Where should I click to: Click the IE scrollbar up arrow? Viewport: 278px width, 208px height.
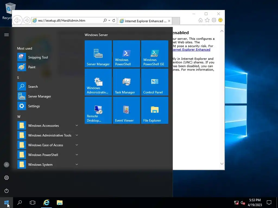click(x=222, y=31)
